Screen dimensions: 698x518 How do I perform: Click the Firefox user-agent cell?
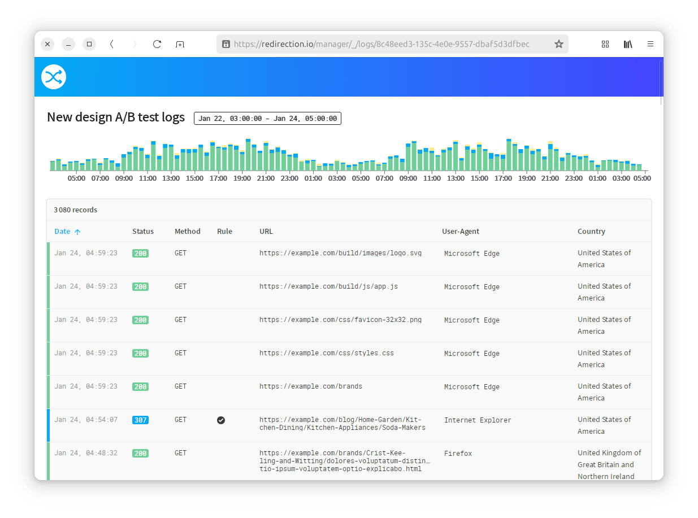pyautogui.click(x=458, y=454)
